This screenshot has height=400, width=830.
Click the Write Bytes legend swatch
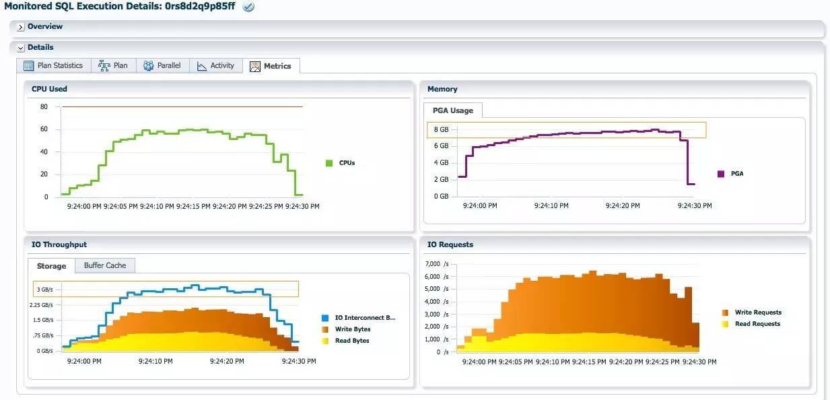coord(325,329)
